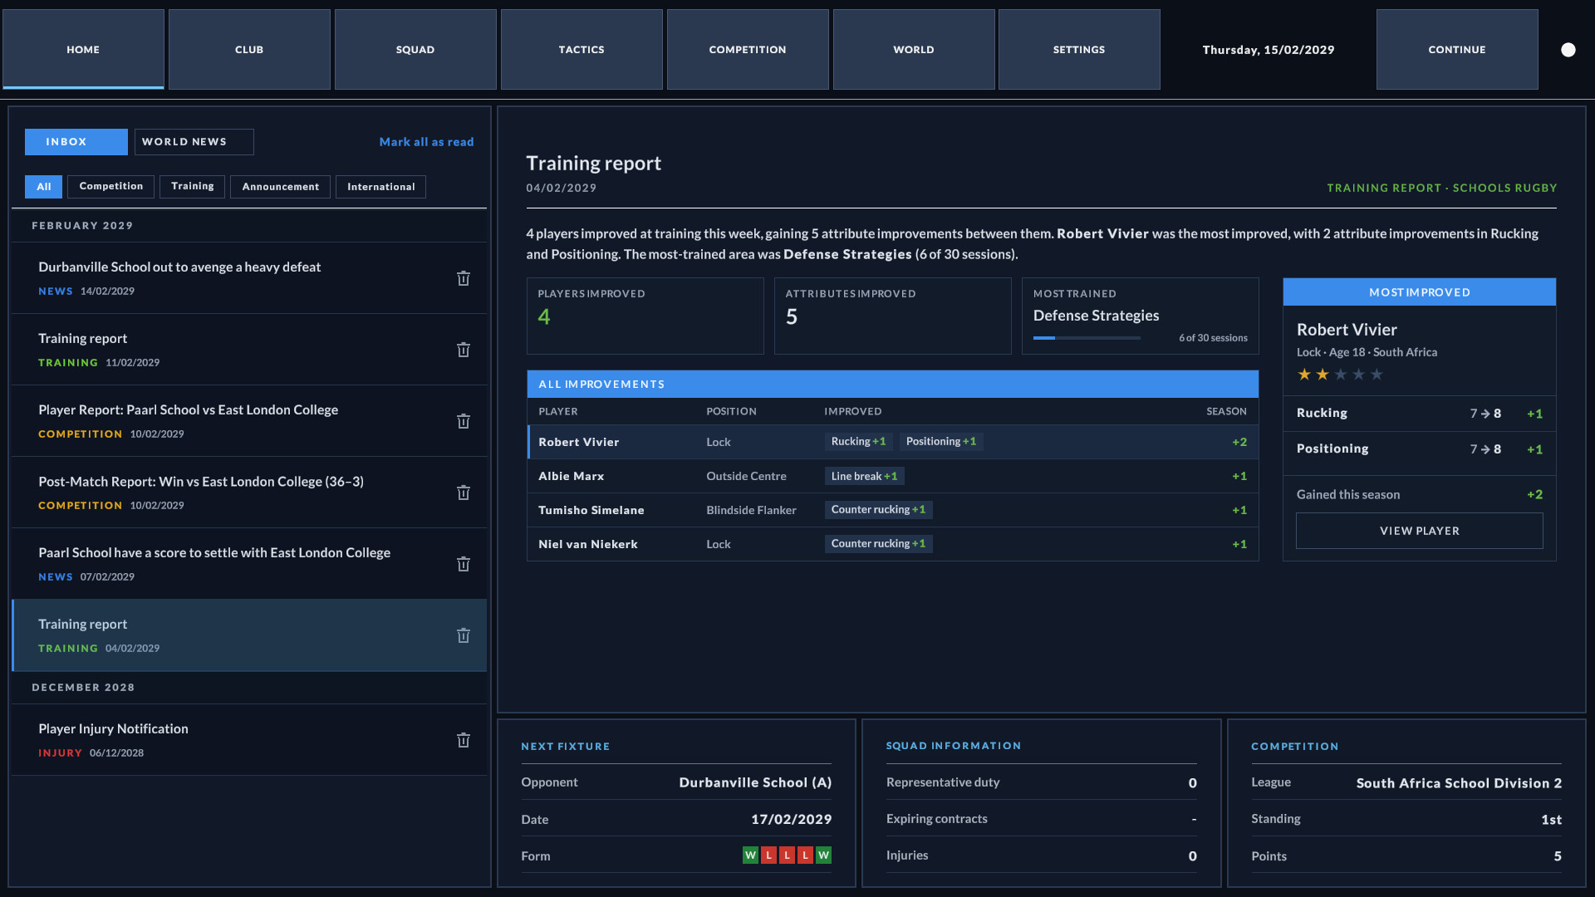This screenshot has height=897, width=1595.
Task: Click the Durbanville School (A) opponent name
Action: [755, 782]
